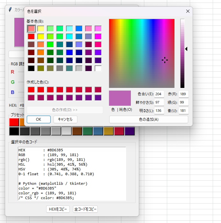Select the black basic color swatch
221x223 pixels.
click(x=31, y=68)
